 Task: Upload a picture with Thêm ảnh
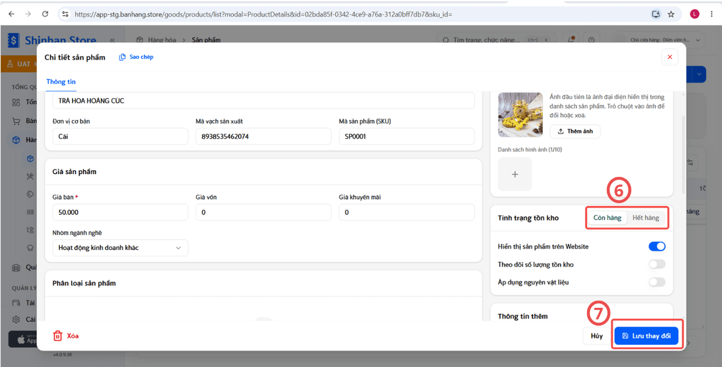(575, 131)
